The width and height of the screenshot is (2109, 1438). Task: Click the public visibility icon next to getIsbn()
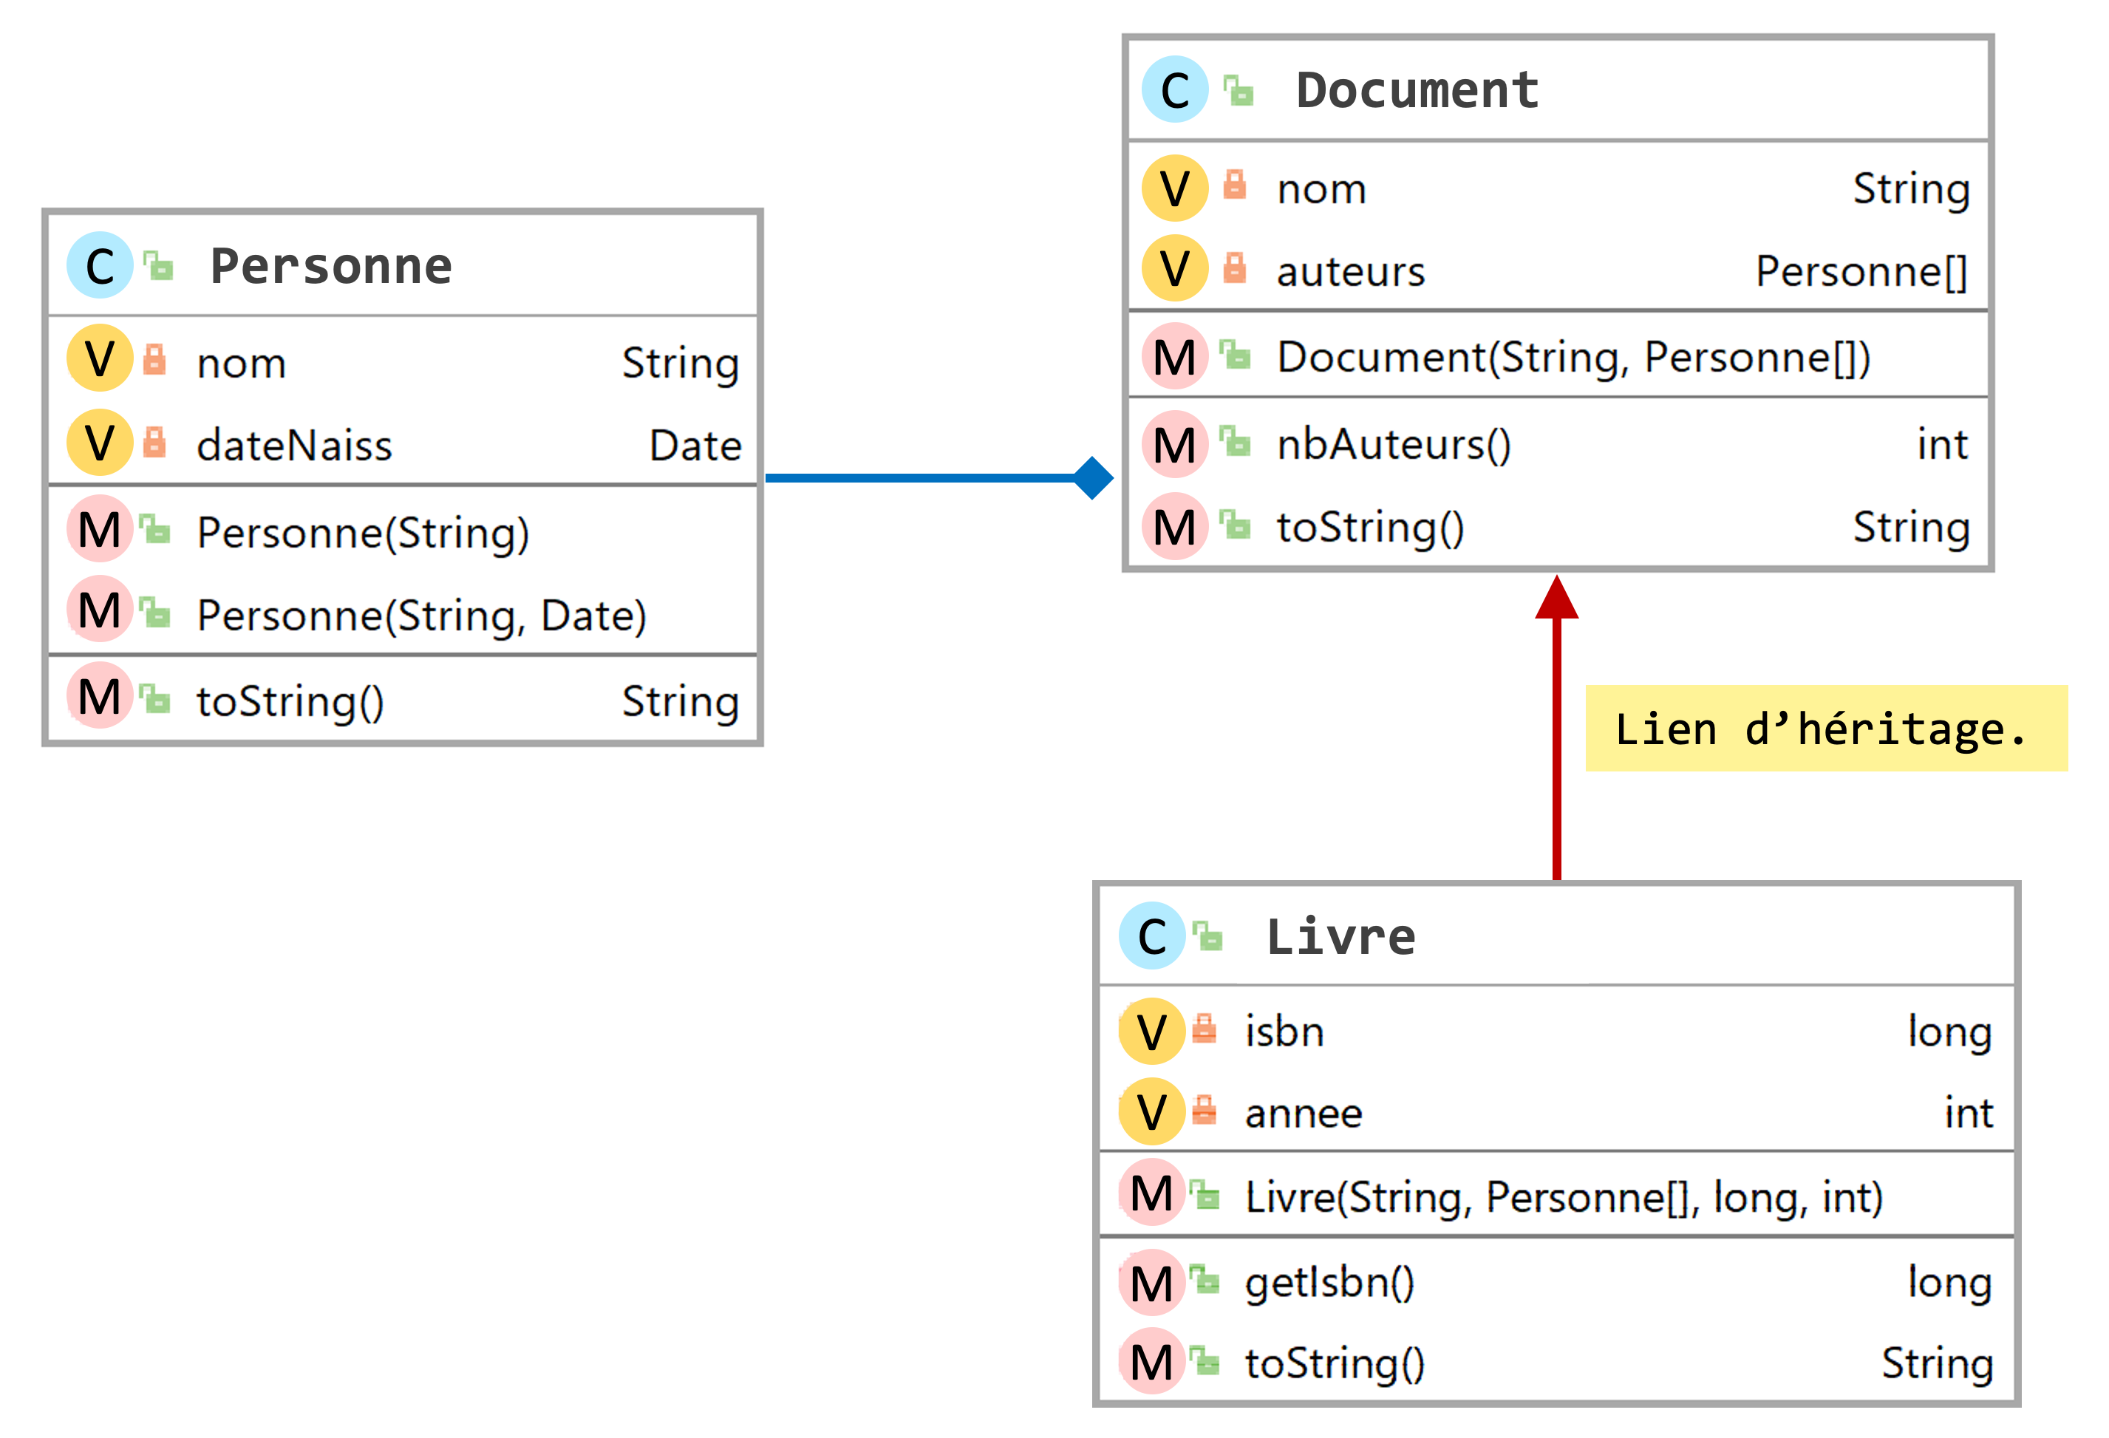pos(1205,1279)
